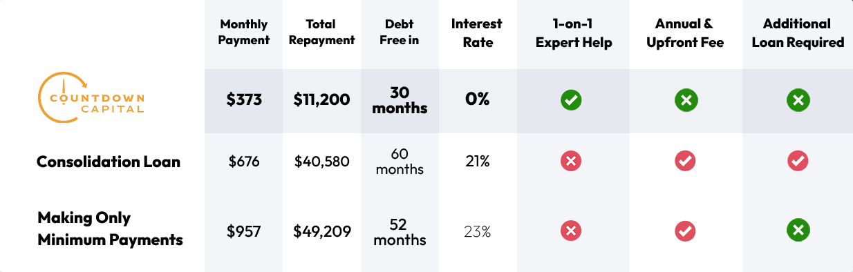
Task: Select the Monthly Payment column header
Action: [243, 32]
